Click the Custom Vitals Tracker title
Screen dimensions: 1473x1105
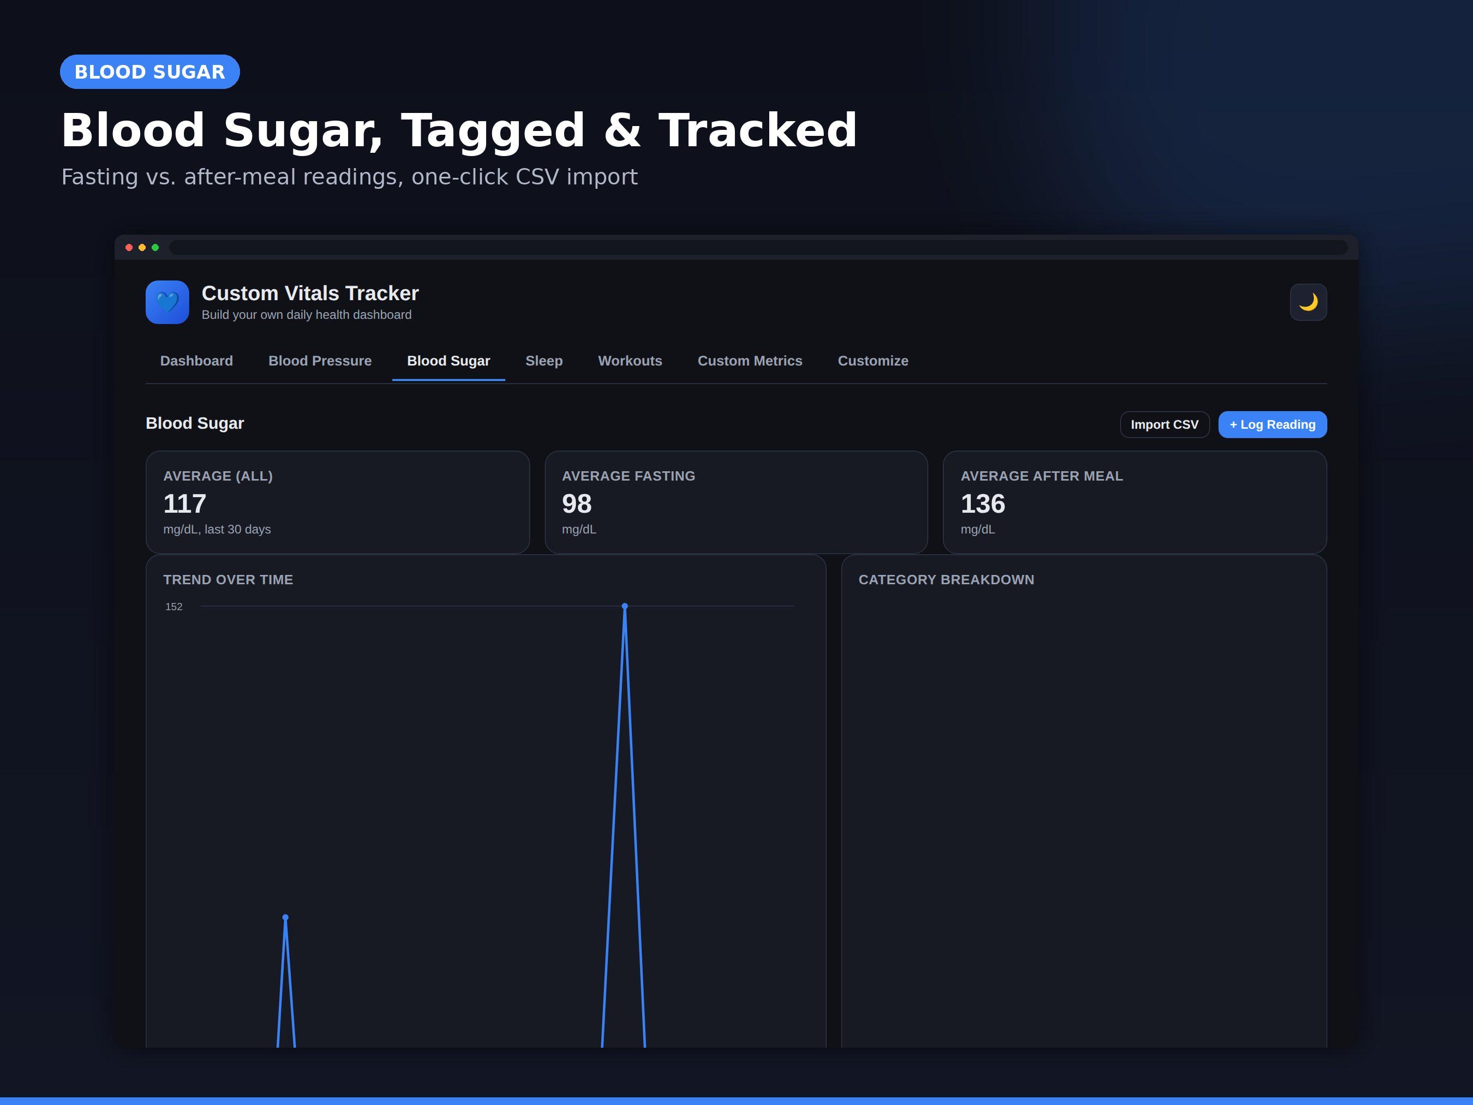coord(310,293)
